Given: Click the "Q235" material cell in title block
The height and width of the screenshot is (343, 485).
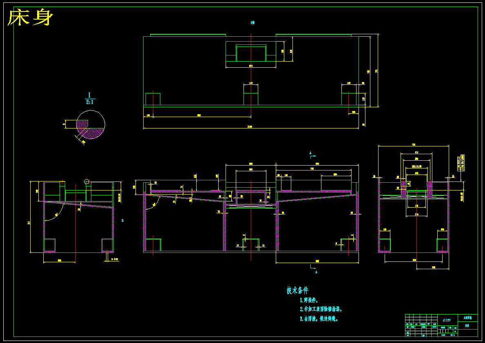Looking at the screenshot, I should pyautogui.click(x=446, y=320).
